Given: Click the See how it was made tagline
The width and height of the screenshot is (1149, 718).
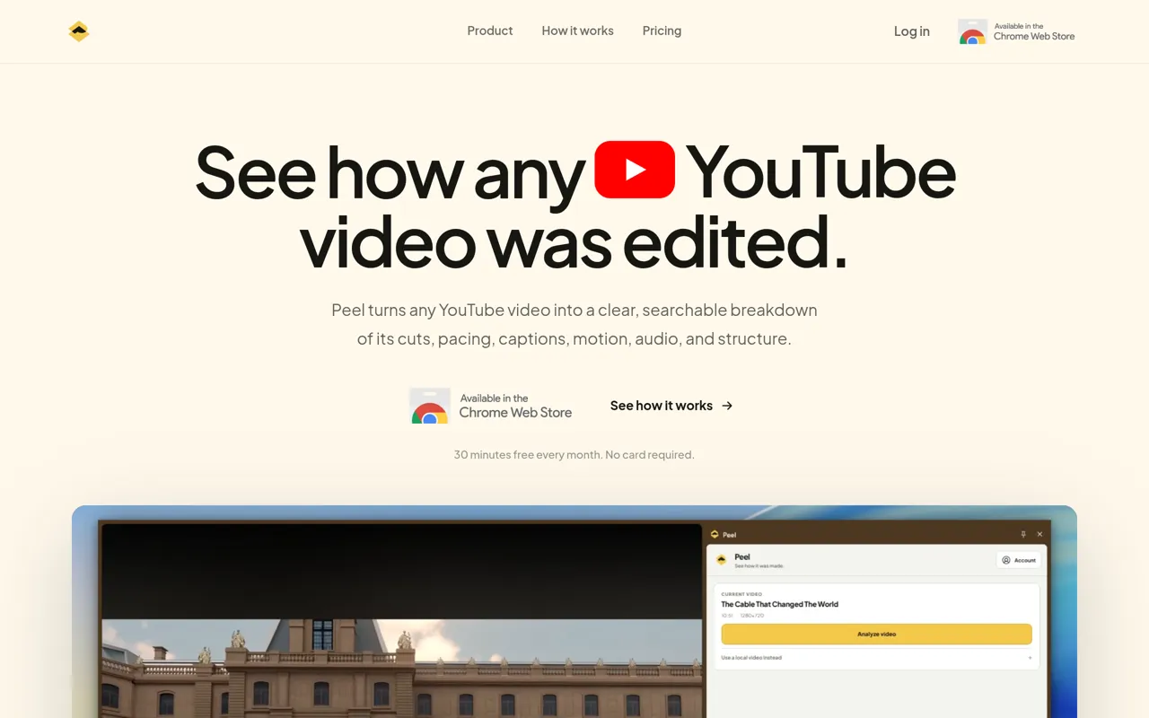Looking at the screenshot, I should pyautogui.click(x=759, y=566).
